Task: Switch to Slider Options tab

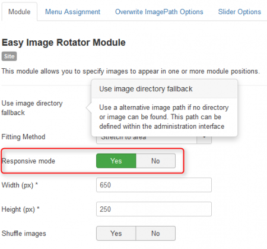Action: pyautogui.click(x=240, y=12)
